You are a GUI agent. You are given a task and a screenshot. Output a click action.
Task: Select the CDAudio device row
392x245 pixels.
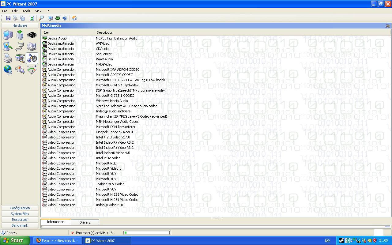tap(216, 49)
